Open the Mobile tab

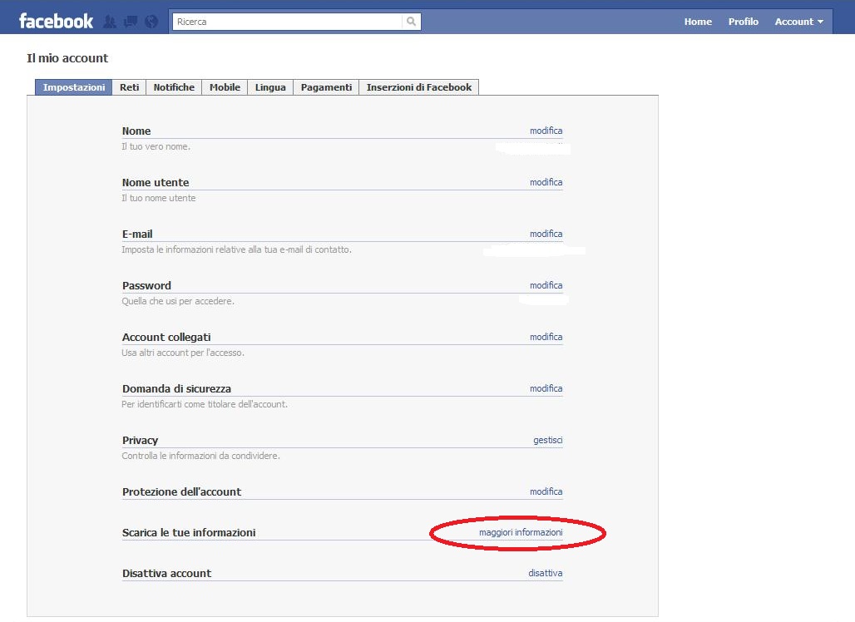(x=225, y=87)
